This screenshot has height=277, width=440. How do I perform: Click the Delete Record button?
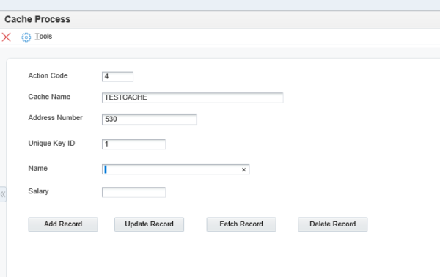(332, 224)
